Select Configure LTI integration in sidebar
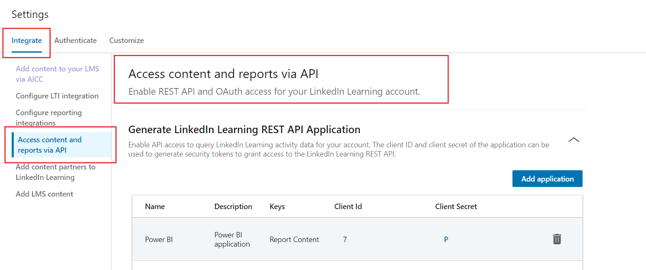This screenshot has width=646, height=270. click(x=57, y=96)
